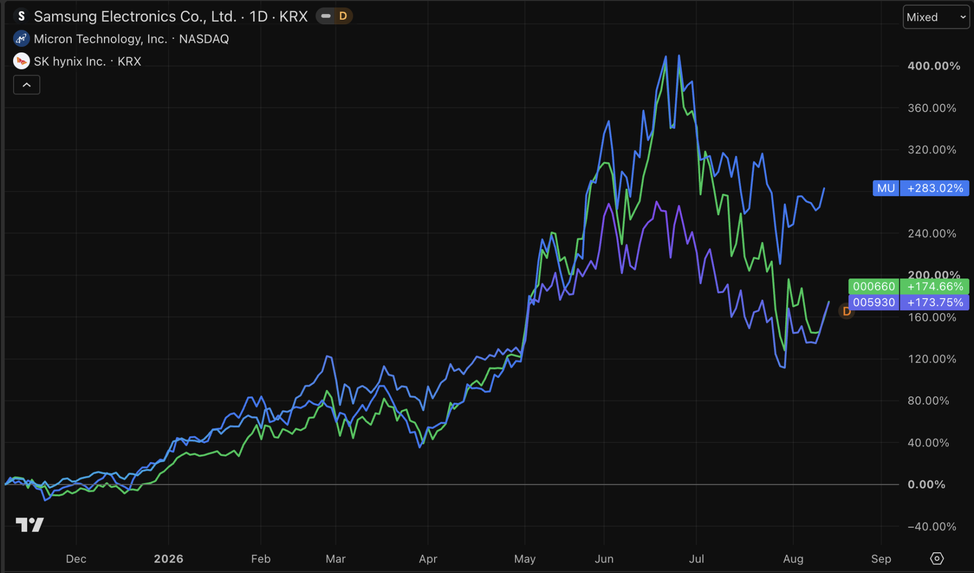Image resolution: width=974 pixels, height=573 pixels.
Task: Open chart settings hexagon gear icon
Action: (937, 558)
